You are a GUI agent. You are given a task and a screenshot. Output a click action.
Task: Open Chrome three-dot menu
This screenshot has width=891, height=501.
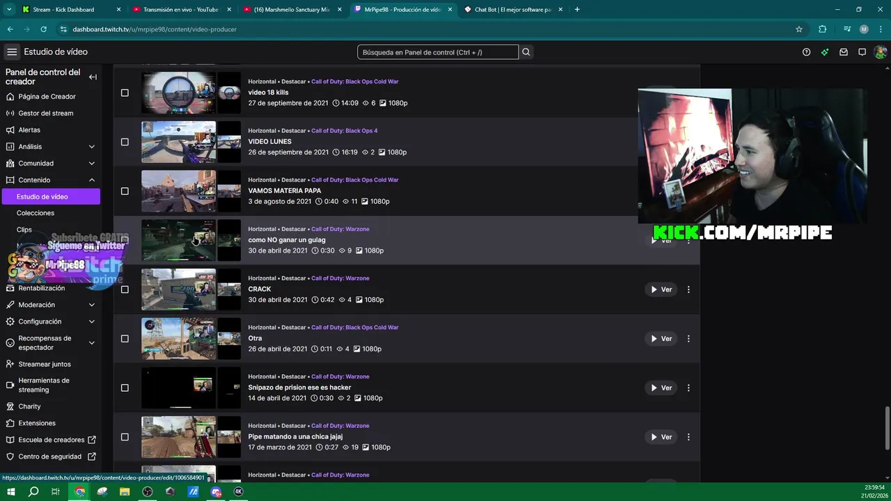(x=881, y=29)
